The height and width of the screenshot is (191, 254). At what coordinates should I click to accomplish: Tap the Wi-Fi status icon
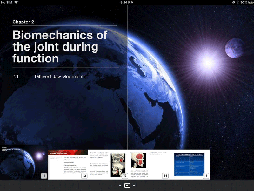point(16,2)
